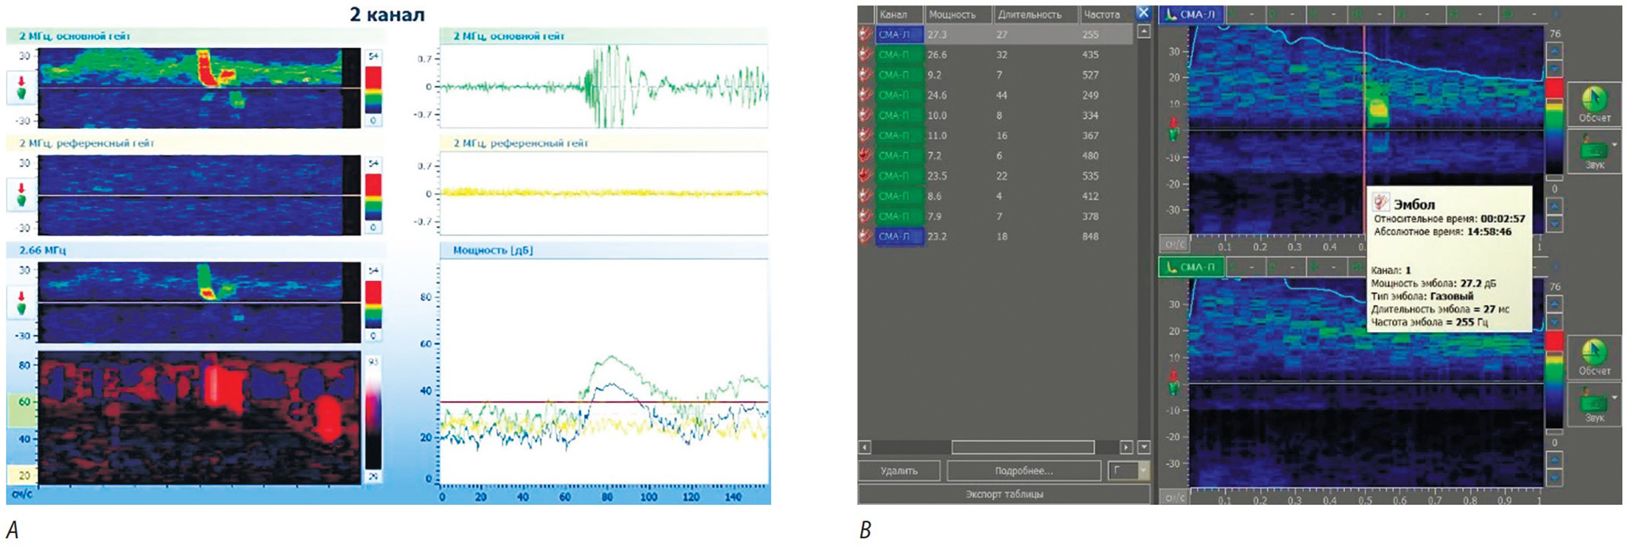This screenshot has height=552, width=1633.
Task: Click flow direction arrows icon of 2.66 МГц panel
Action: pos(21,302)
